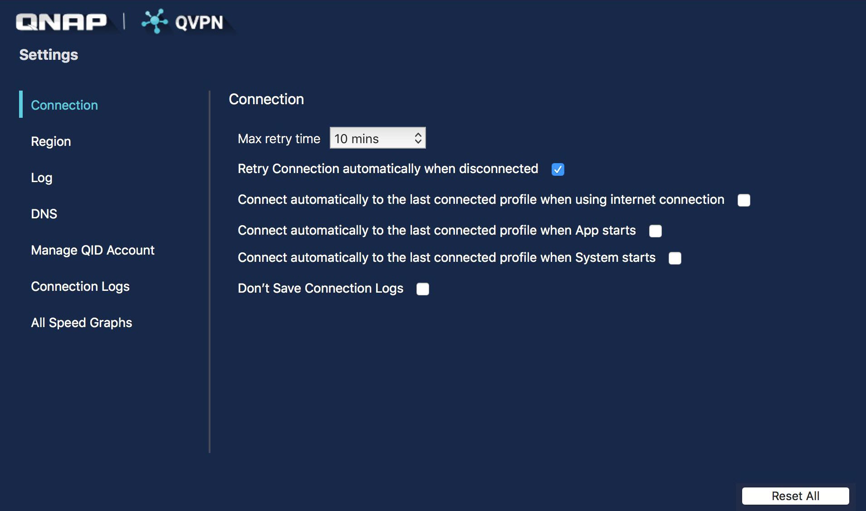Click the QNAP logo
This screenshot has height=511, width=866.
click(x=61, y=22)
